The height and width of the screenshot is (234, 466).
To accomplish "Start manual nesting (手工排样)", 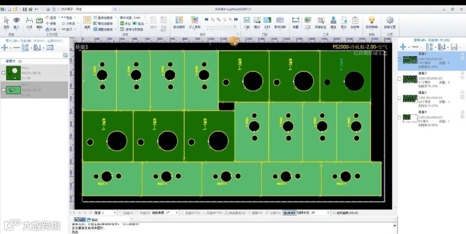I will point(195,22).
